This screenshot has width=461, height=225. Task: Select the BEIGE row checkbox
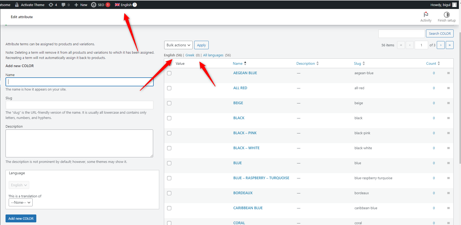169,103
